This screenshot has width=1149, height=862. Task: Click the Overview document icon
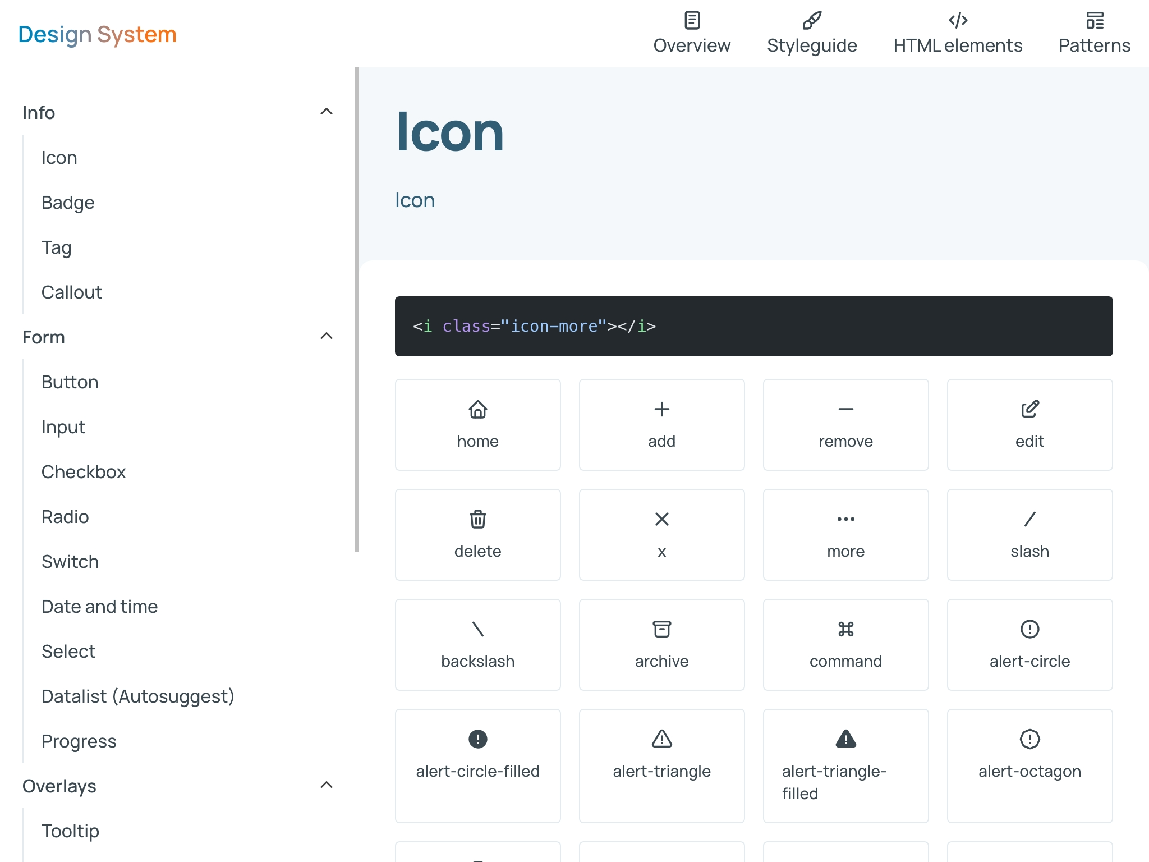coord(692,20)
